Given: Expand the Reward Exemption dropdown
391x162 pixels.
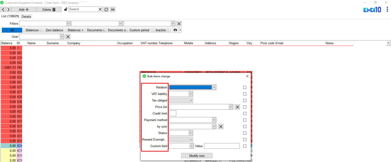Looking at the screenshot, I should pyautogui.click(x=191, y=140).
